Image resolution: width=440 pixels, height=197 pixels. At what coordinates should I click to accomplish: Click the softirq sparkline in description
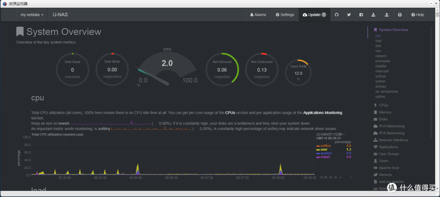[151, 128]
